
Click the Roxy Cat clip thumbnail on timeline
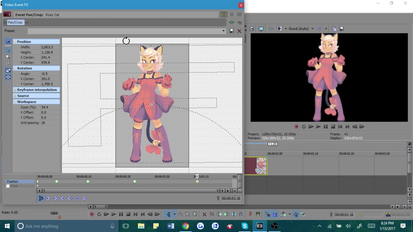click(x=261, y=166)
